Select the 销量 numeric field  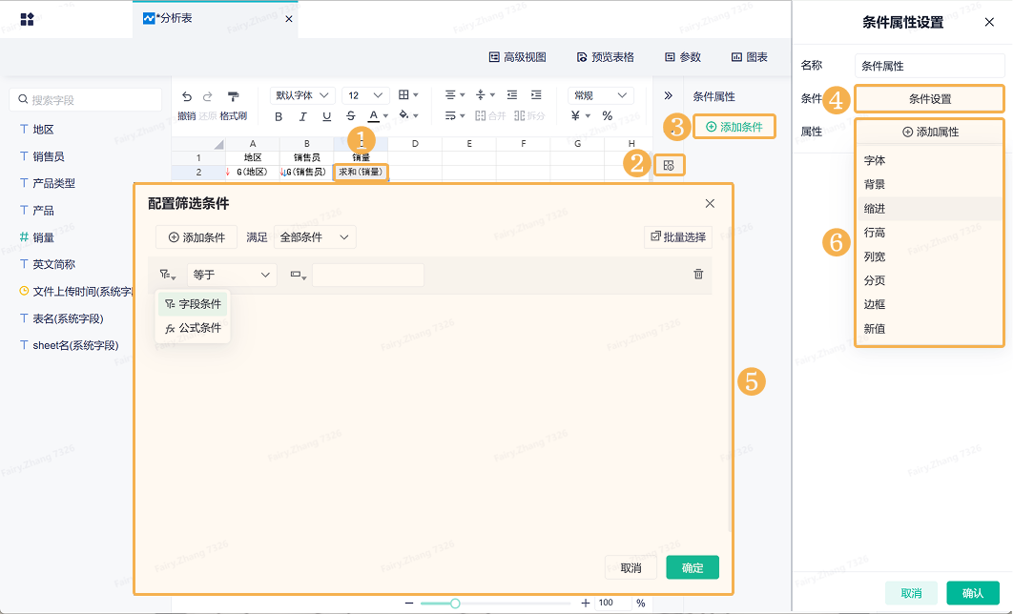pyautogui.click(x=37, y=237)
